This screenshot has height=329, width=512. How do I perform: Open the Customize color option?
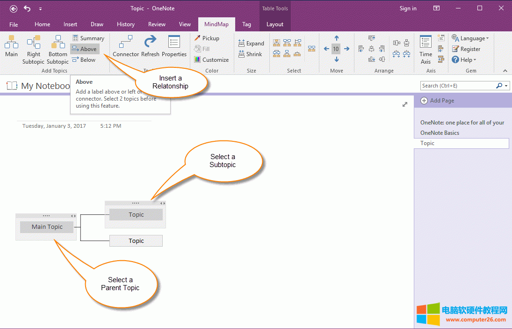(211, 60)
